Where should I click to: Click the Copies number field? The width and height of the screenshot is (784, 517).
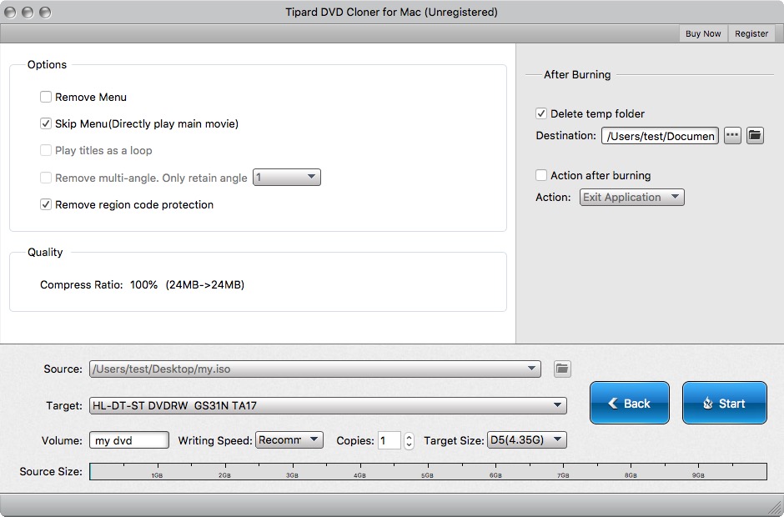pyautogui.click(x=389, y=440)
